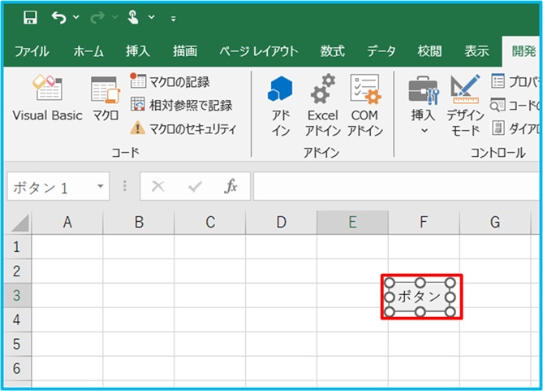Viewport: 543px width, 391px height.
Task: Click the insert function fx button
Action: tap(231, 186)
